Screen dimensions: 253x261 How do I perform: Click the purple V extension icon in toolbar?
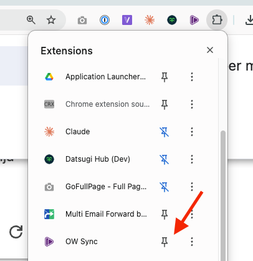tap(127, 20)
